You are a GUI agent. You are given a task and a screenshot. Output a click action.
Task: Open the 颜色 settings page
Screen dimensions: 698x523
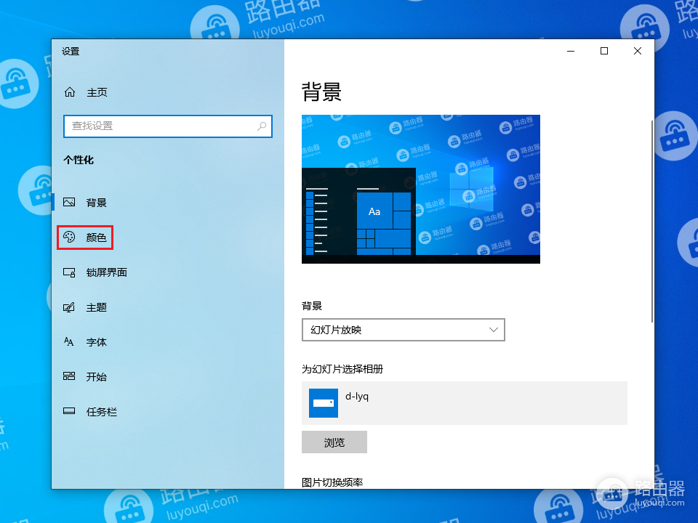coord(97,238)
